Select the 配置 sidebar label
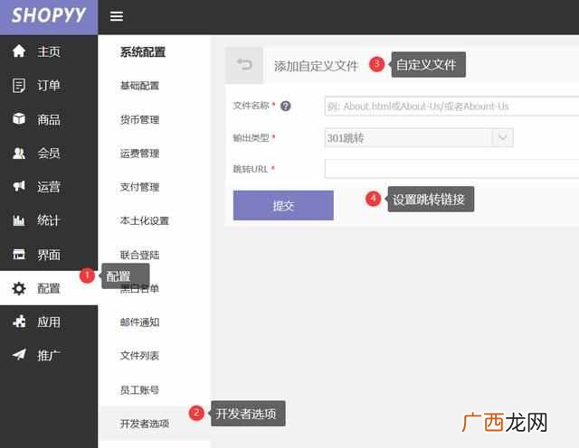The height and width of the screenshot is (448, 579). click(x=48, y=288)
